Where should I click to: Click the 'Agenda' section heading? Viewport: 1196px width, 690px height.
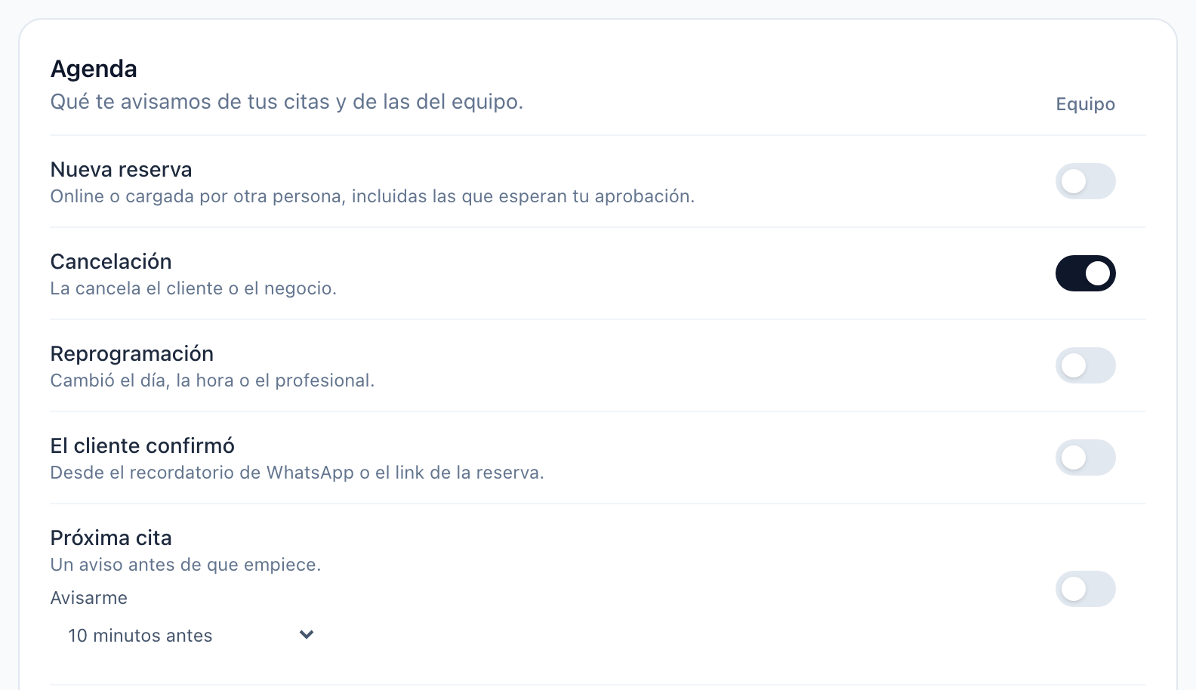(x=94, y=69)
